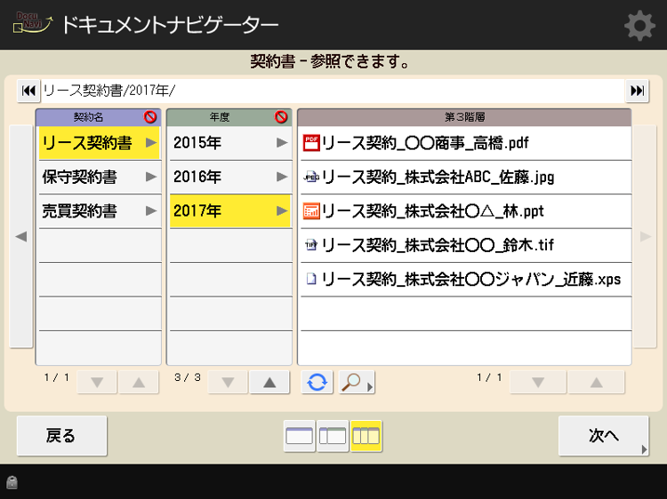Open the settings gear icon
Viewport: 667px width, 499px height.
pos(639,26)
